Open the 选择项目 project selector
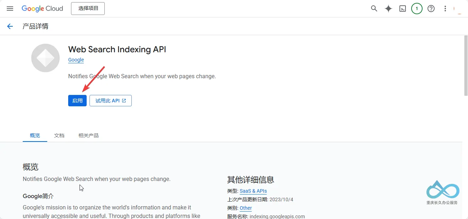 [x=88, y=9]
